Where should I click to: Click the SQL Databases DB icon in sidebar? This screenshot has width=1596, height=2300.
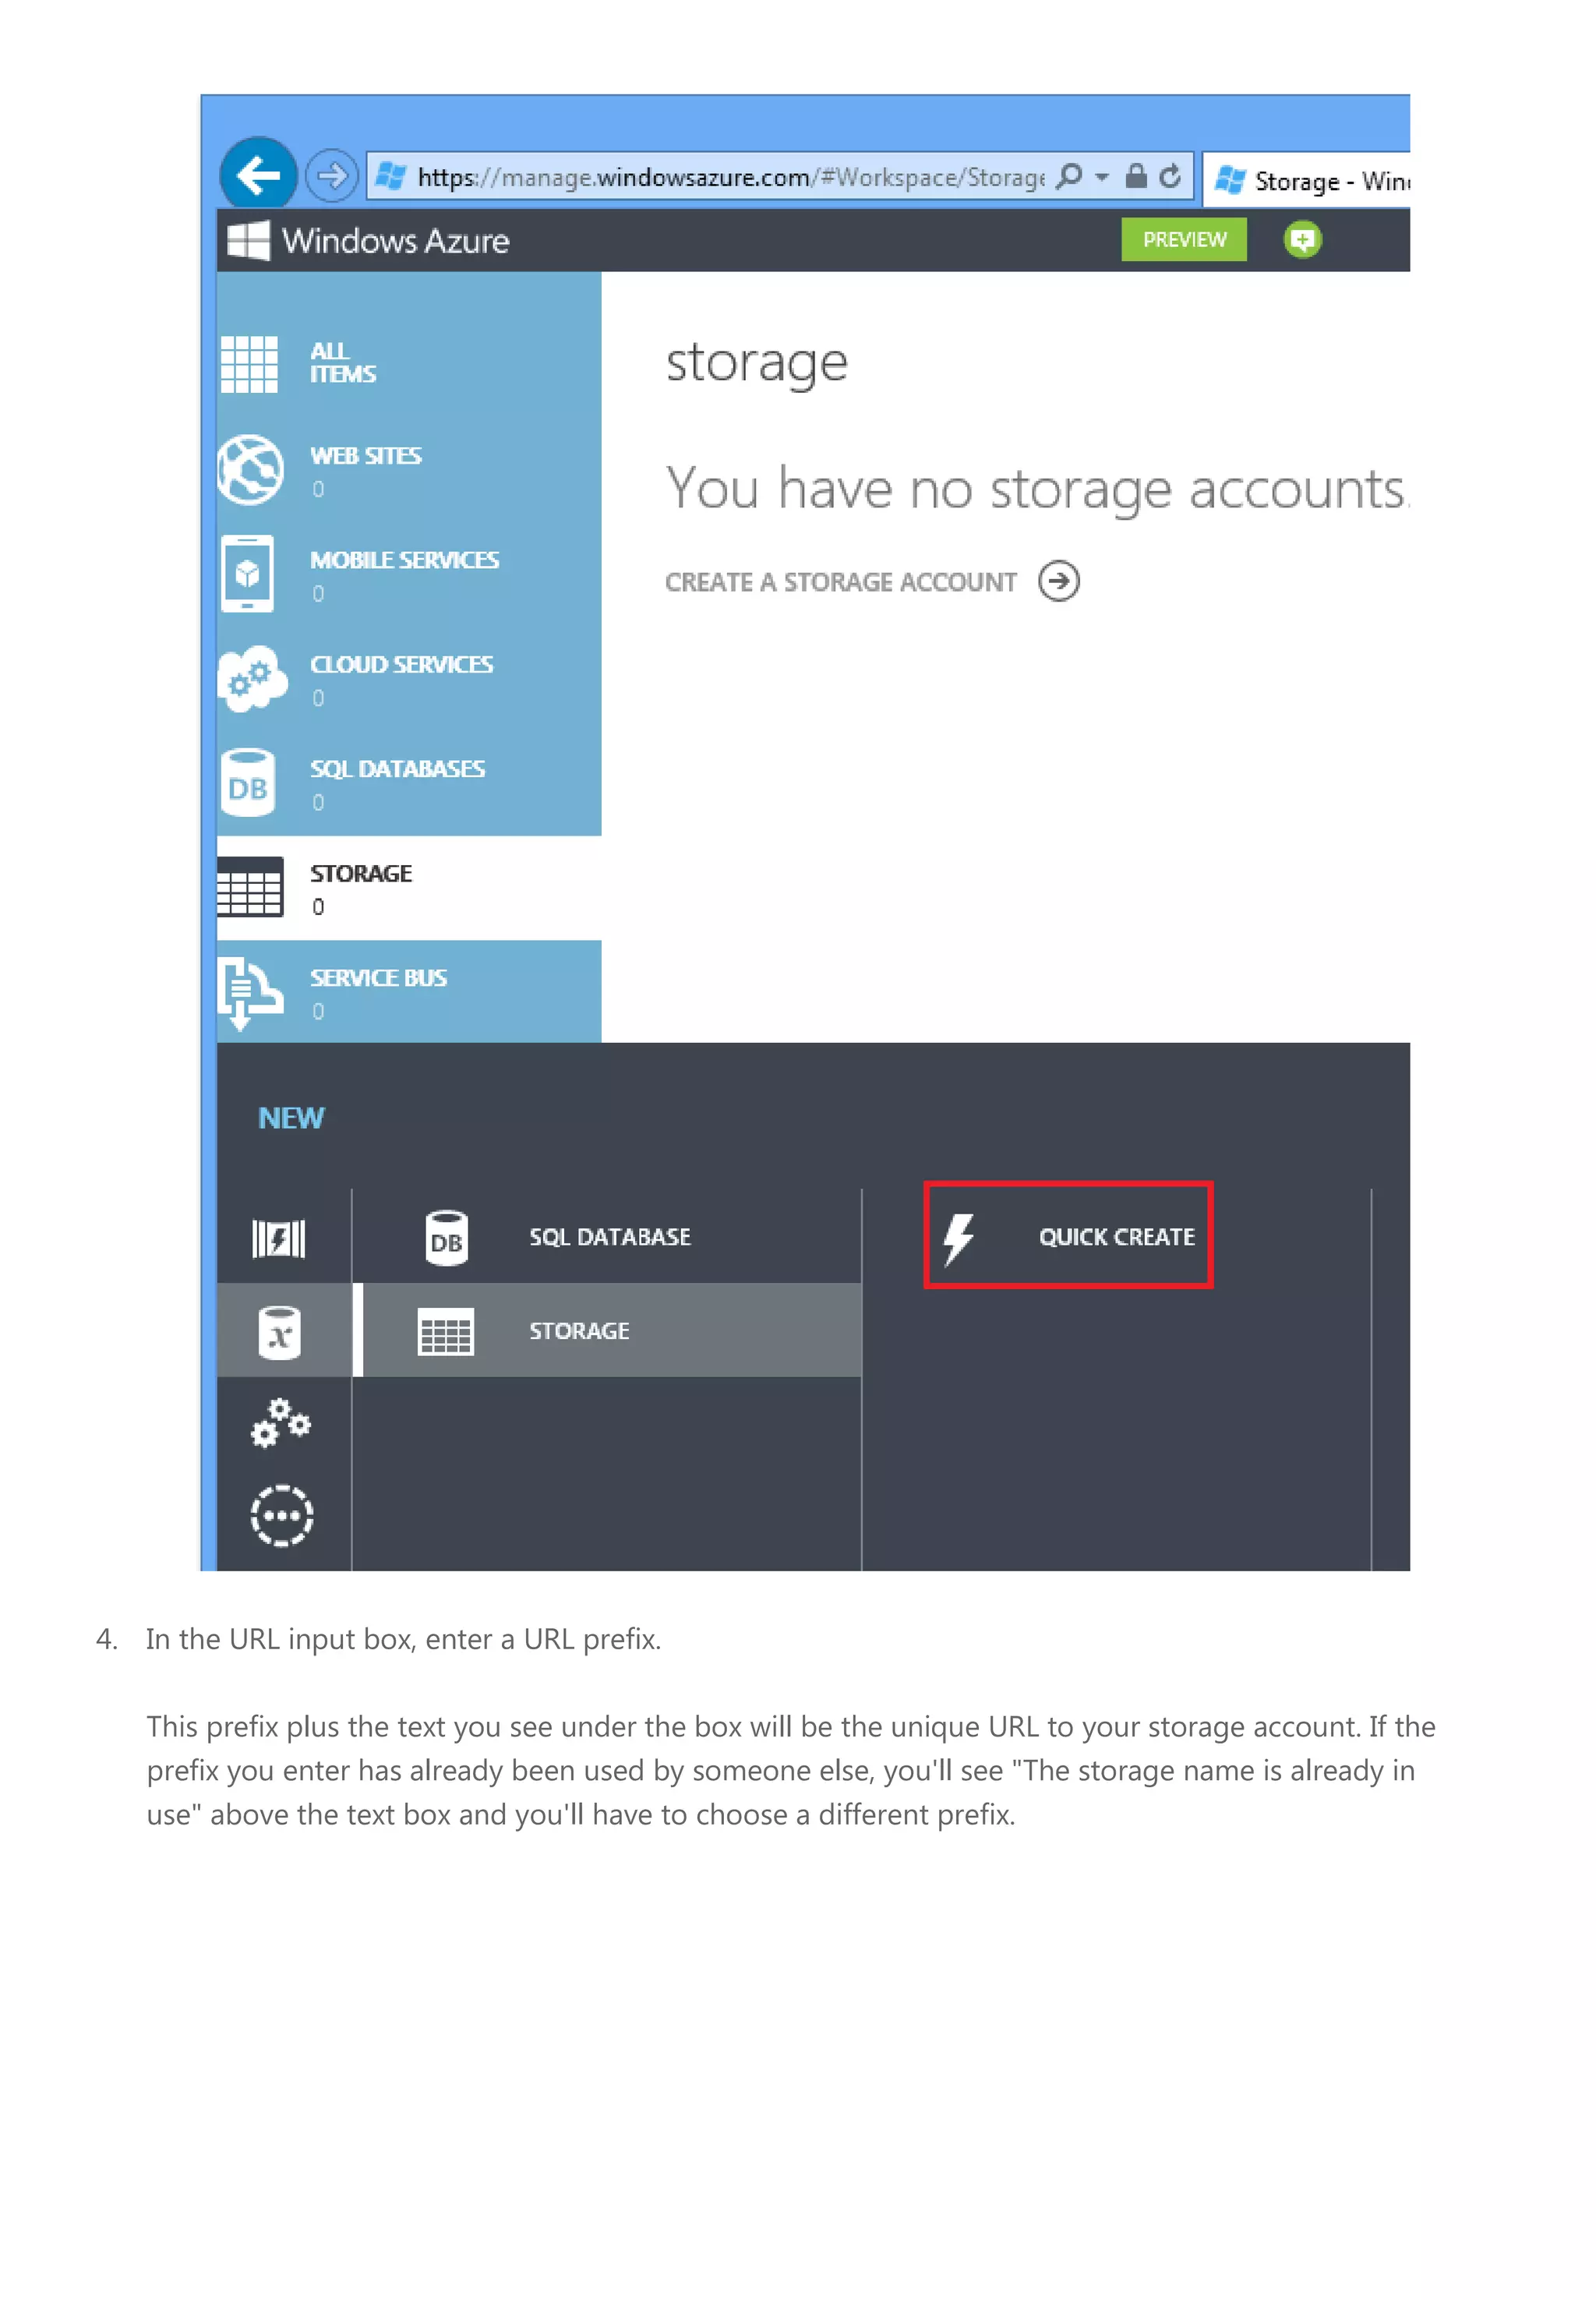(x=247, y=783)
